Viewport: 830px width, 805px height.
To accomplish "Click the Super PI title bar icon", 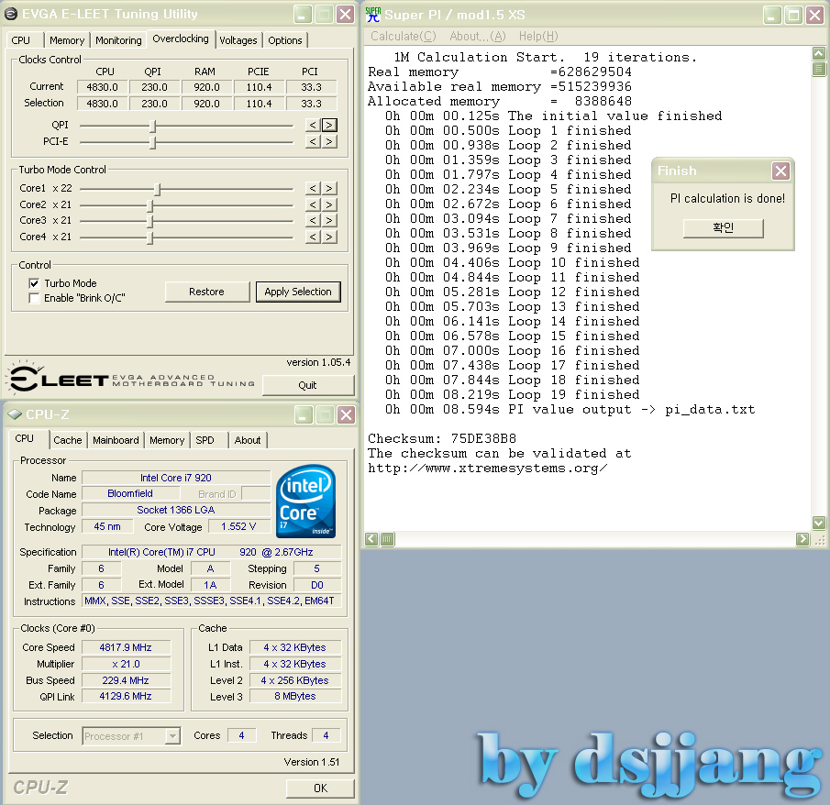I will click(x=372, y=14).
